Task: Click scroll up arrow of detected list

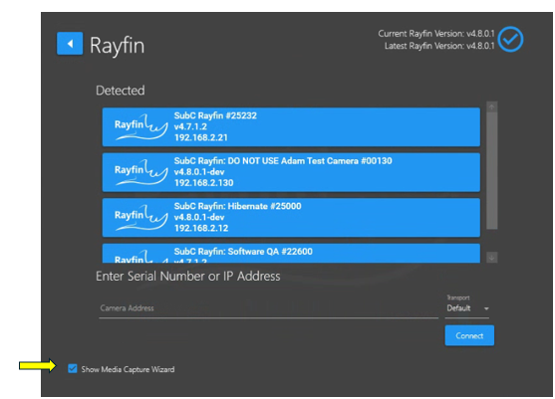Action: 491,106
